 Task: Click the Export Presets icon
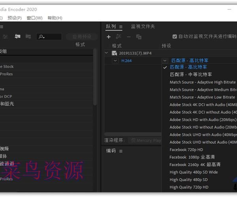pyautogui.click(x=28, y=37)
